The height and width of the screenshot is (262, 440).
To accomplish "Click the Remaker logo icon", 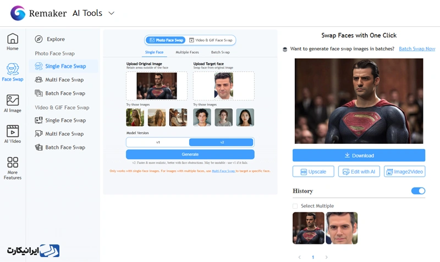I will coord(18,13).
